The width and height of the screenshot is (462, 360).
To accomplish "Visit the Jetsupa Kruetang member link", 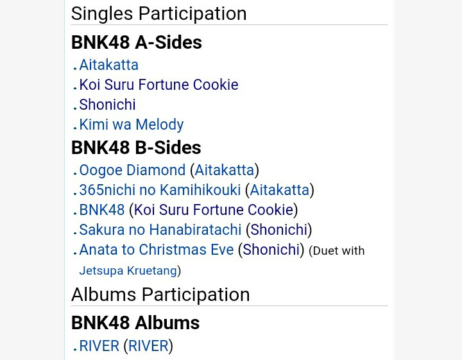I will click(x=128, y=270).
